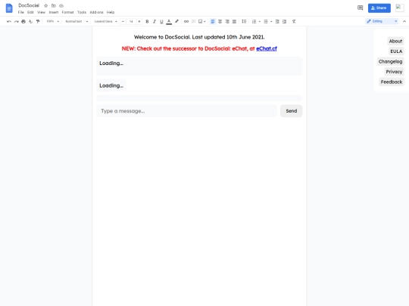Insert a link from the toolbar
The width and height of the screenshot is (409, 306).
pos(186,21)
